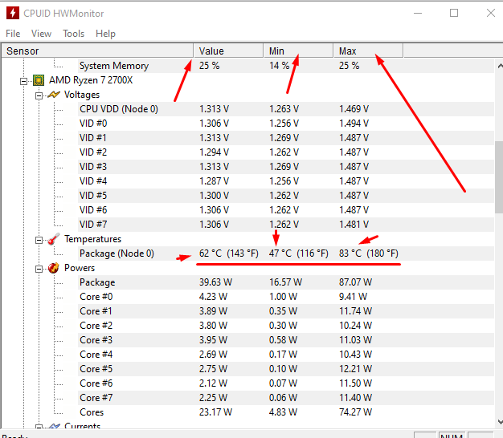
Task: Click the 47 °C (116 °F) minimum
Action: 299,253
